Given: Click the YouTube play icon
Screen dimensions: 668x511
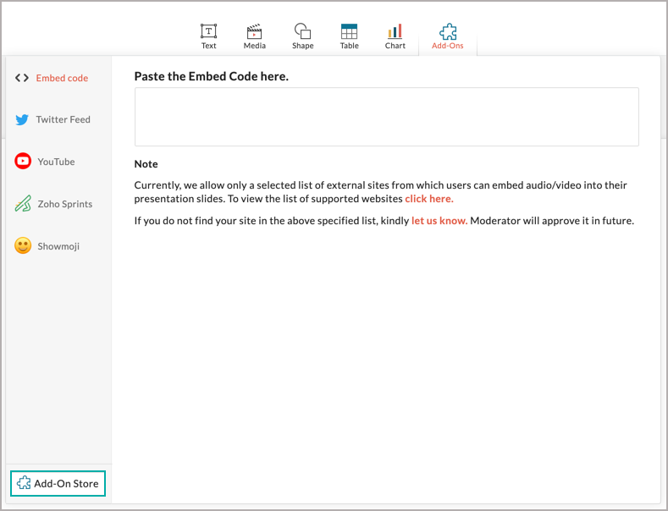Looking at the screenshot, I should click(23, 161).
